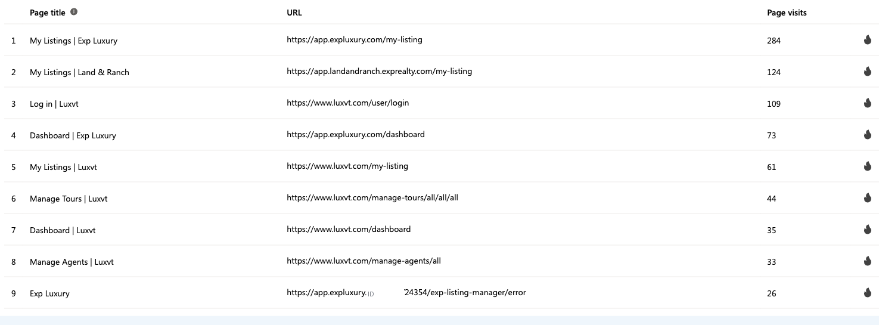Click the 35 page visits value
Image resolution: width=879 pixels, height=325 pixels.
(x=772, y=231)
